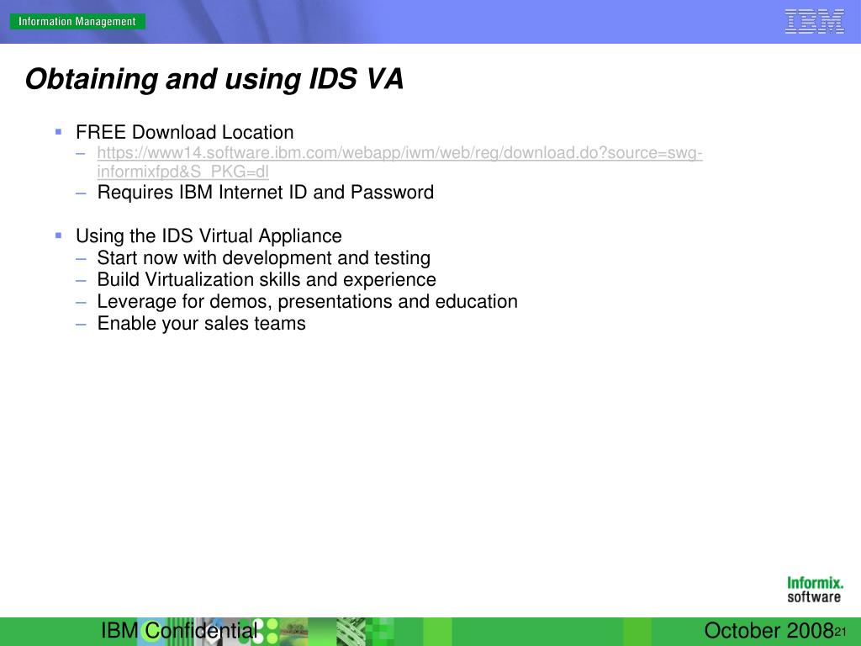Click the 'IBM Confidential' footer text

point(179,631)
